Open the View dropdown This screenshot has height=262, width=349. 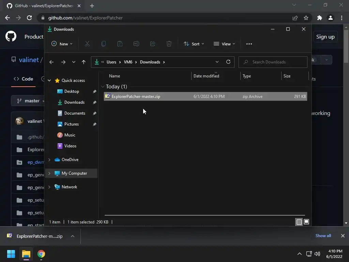pos(224,44)
